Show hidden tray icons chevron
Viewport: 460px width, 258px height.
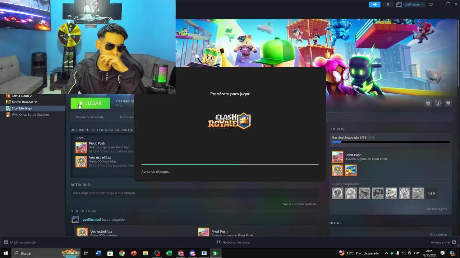click(386, 253)
